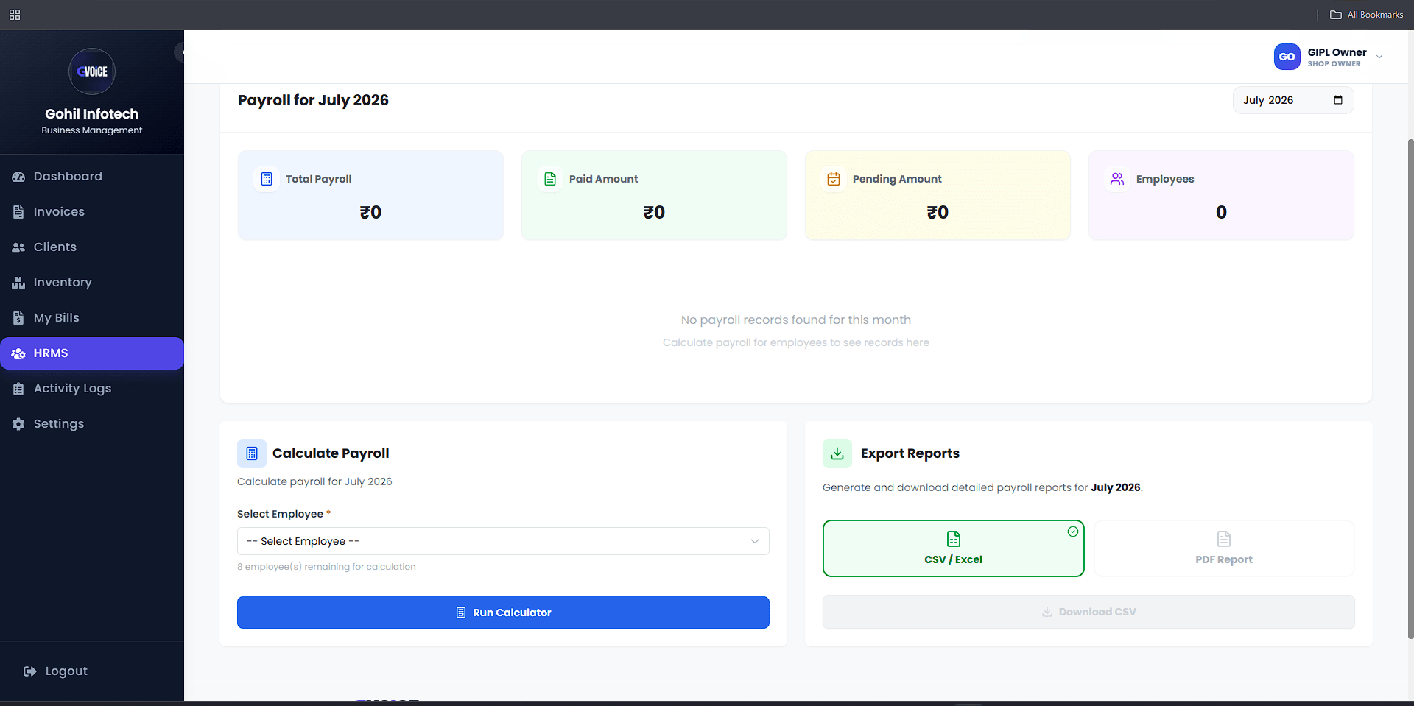The width and height of the screenshot is (1414, 706).
Task: Open the Select Employee dropdown
Action: (x=503, y=541)
